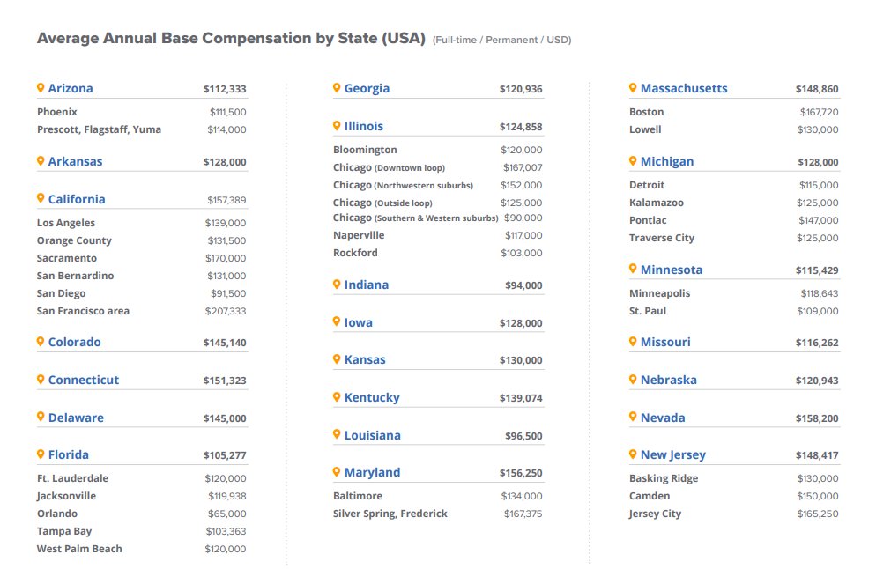
Task: Click the pin icon next to Minnesota
Action: coord(633,269)
